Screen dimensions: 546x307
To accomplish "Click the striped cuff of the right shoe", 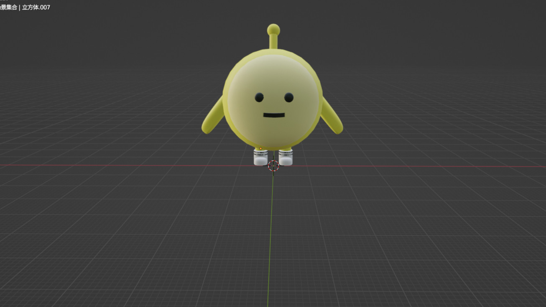I will pos(286,153).
